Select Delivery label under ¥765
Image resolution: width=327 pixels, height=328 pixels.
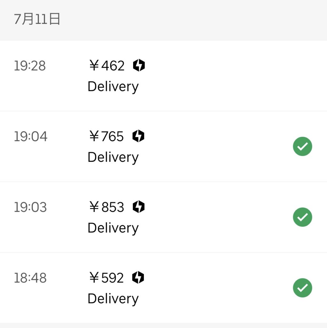coord(113,158)
